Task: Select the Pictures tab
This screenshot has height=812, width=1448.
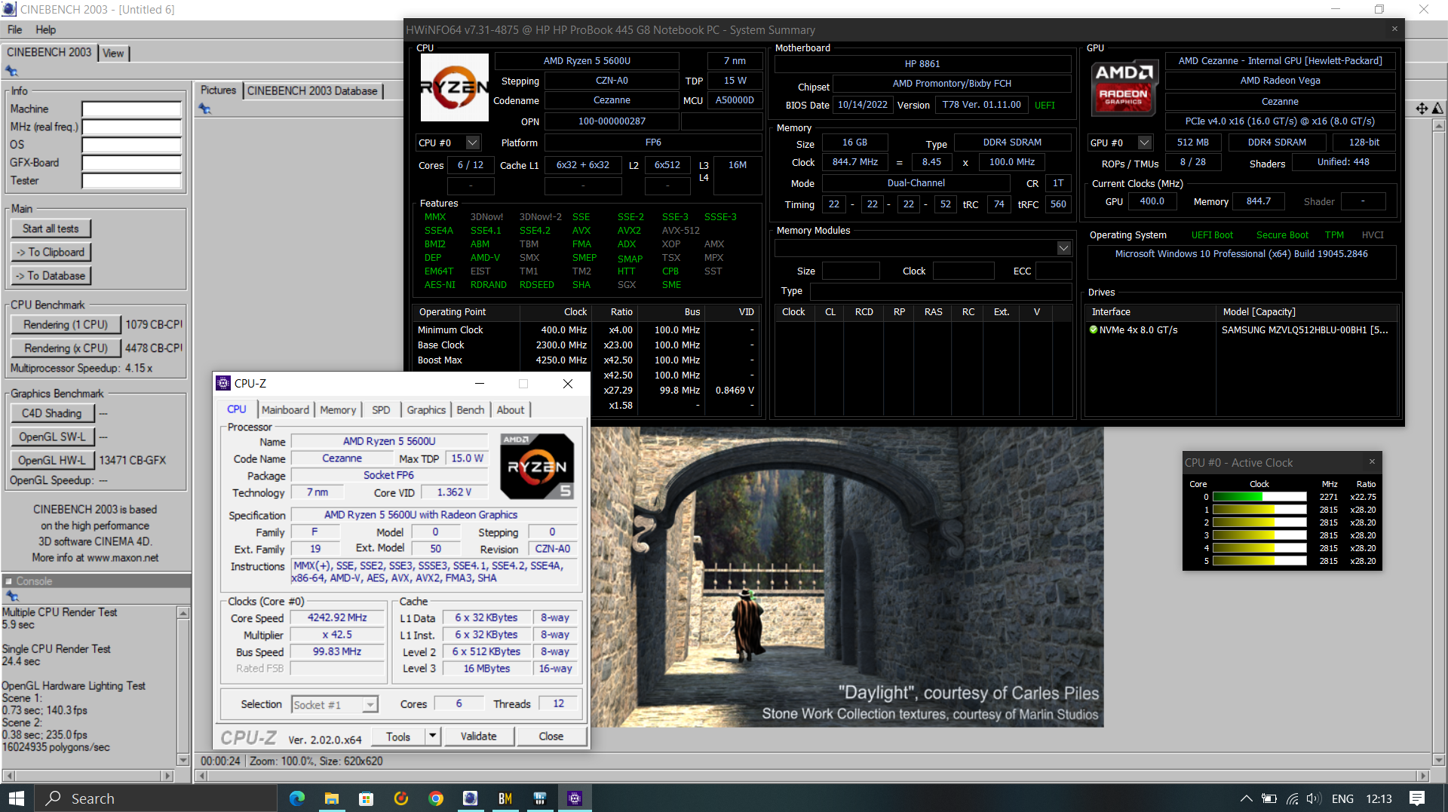Action: point(218,90)
